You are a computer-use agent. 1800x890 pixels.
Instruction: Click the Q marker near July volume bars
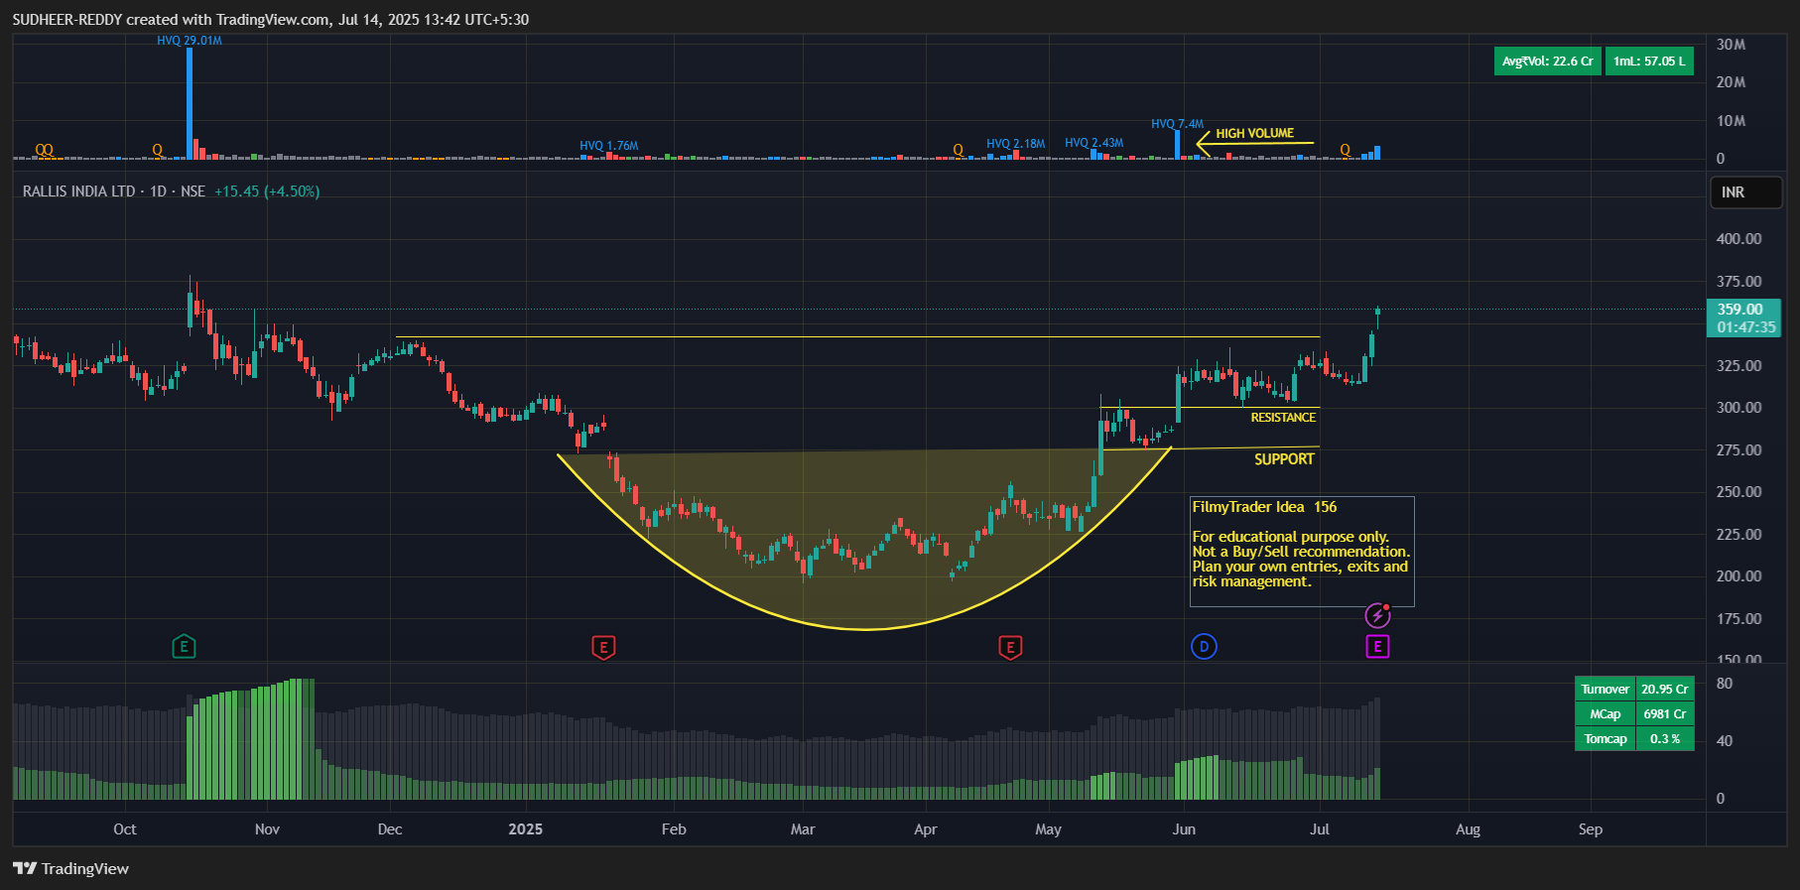coord(1345,150)
